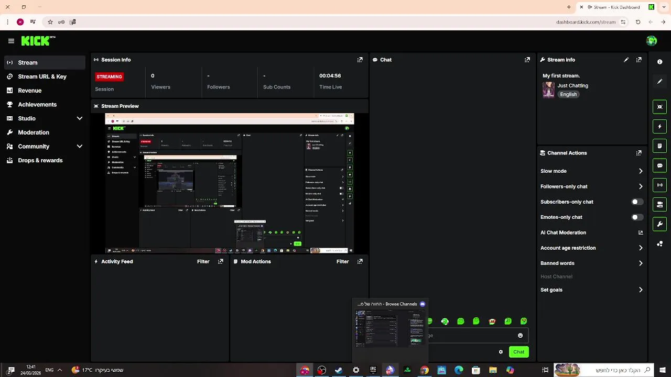671x377 pixels.
Task: Open the emoji picker in chat input
Action: point(520,336)
